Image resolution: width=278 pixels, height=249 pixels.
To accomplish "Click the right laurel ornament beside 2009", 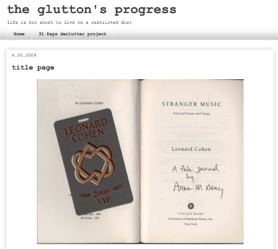I will [x=117, y=187].
